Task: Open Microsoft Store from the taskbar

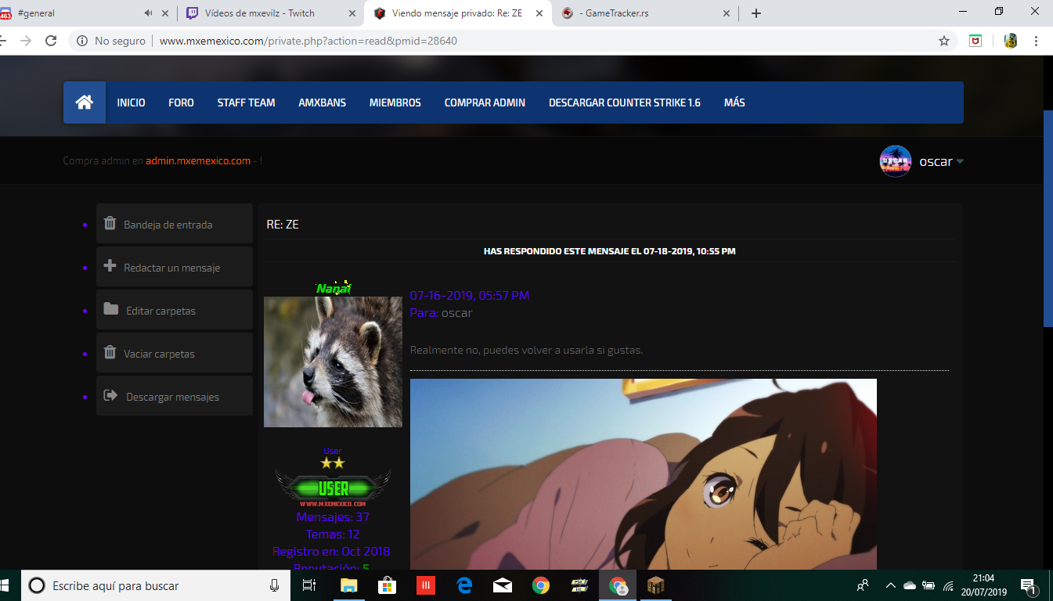Action: point(387,585)
